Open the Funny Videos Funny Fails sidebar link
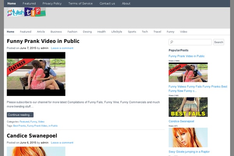This screenshot has width=234, height=156. pos(198,89)
